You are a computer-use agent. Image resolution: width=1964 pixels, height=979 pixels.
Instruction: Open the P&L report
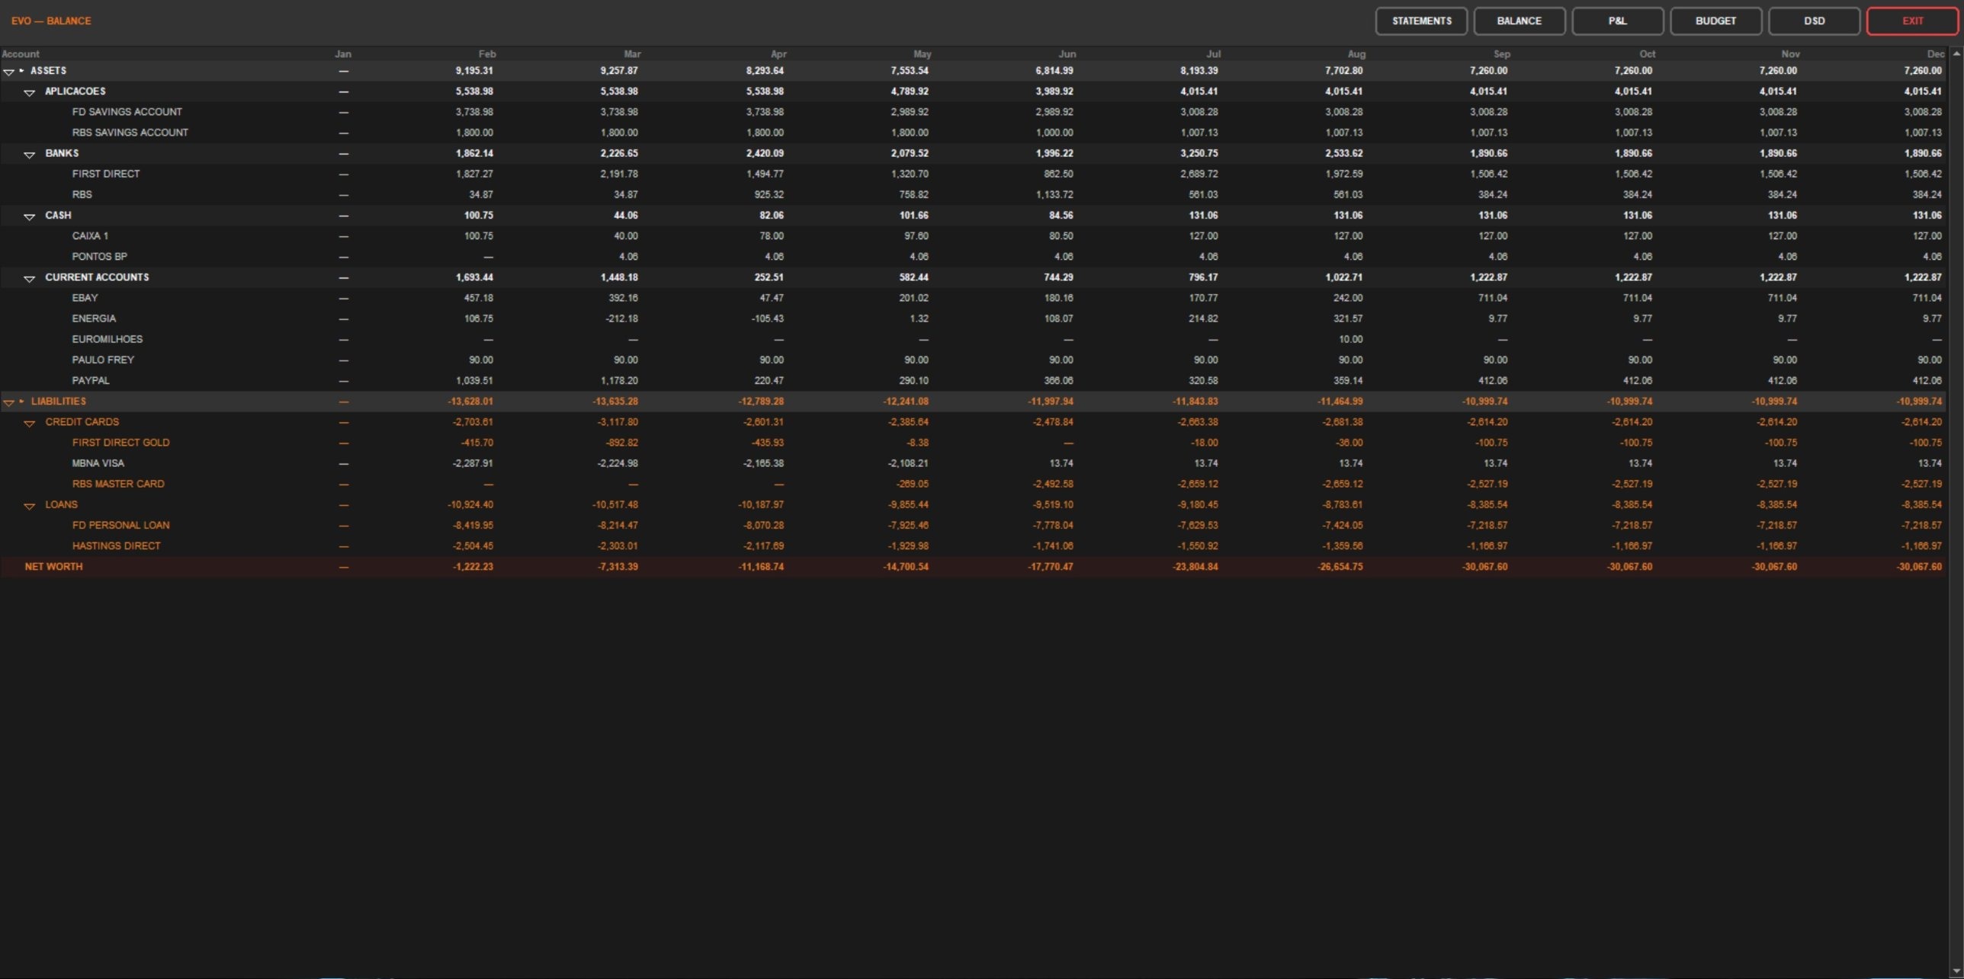(x=1618, y=21)
